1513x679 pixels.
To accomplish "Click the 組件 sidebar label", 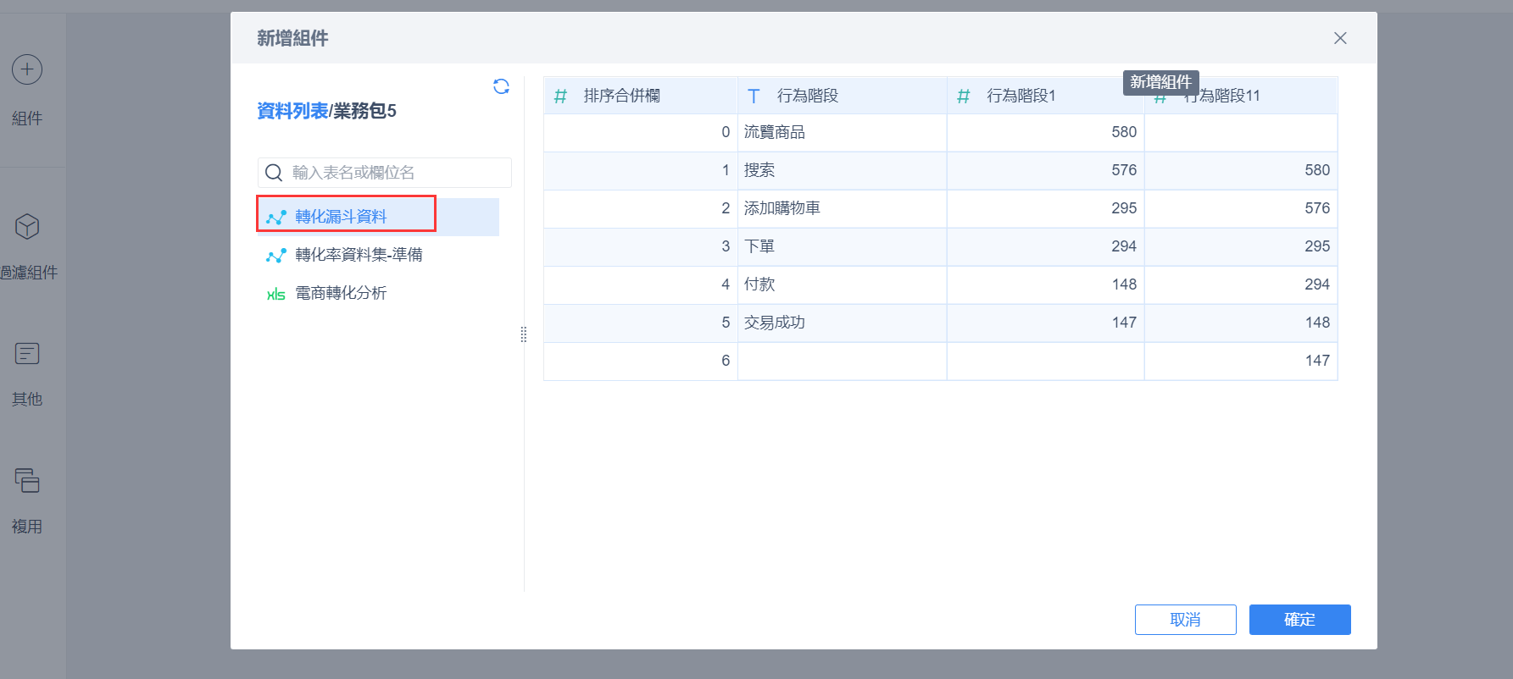I will [x=27, y=119].
